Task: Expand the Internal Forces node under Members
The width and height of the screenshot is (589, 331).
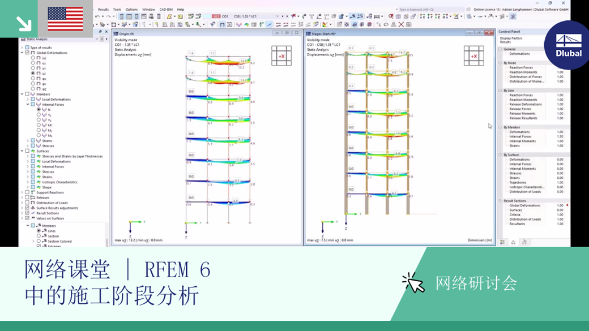Action: click(27, 104)
